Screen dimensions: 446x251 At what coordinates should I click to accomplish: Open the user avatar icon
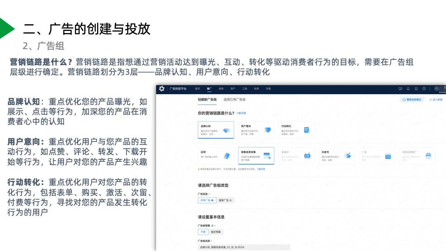(437, 88)
